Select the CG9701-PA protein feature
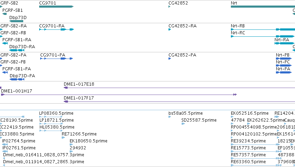 click(56, 59)
